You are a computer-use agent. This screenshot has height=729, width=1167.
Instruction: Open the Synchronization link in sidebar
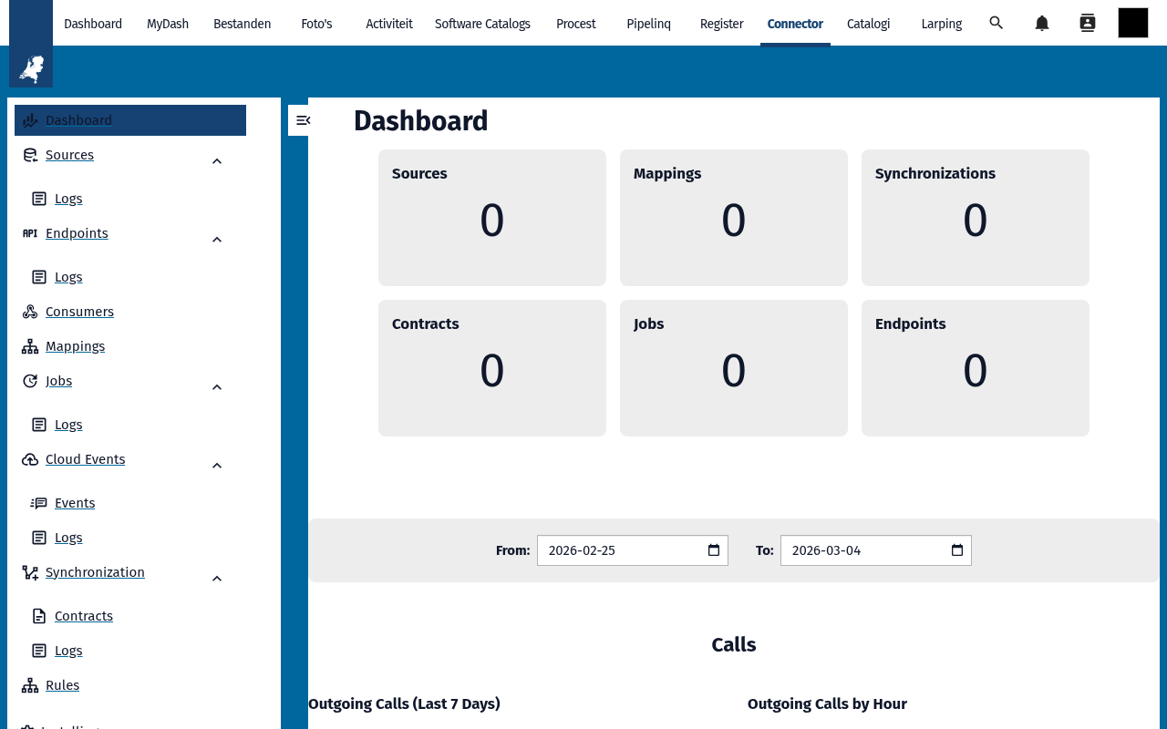point(95,572)
